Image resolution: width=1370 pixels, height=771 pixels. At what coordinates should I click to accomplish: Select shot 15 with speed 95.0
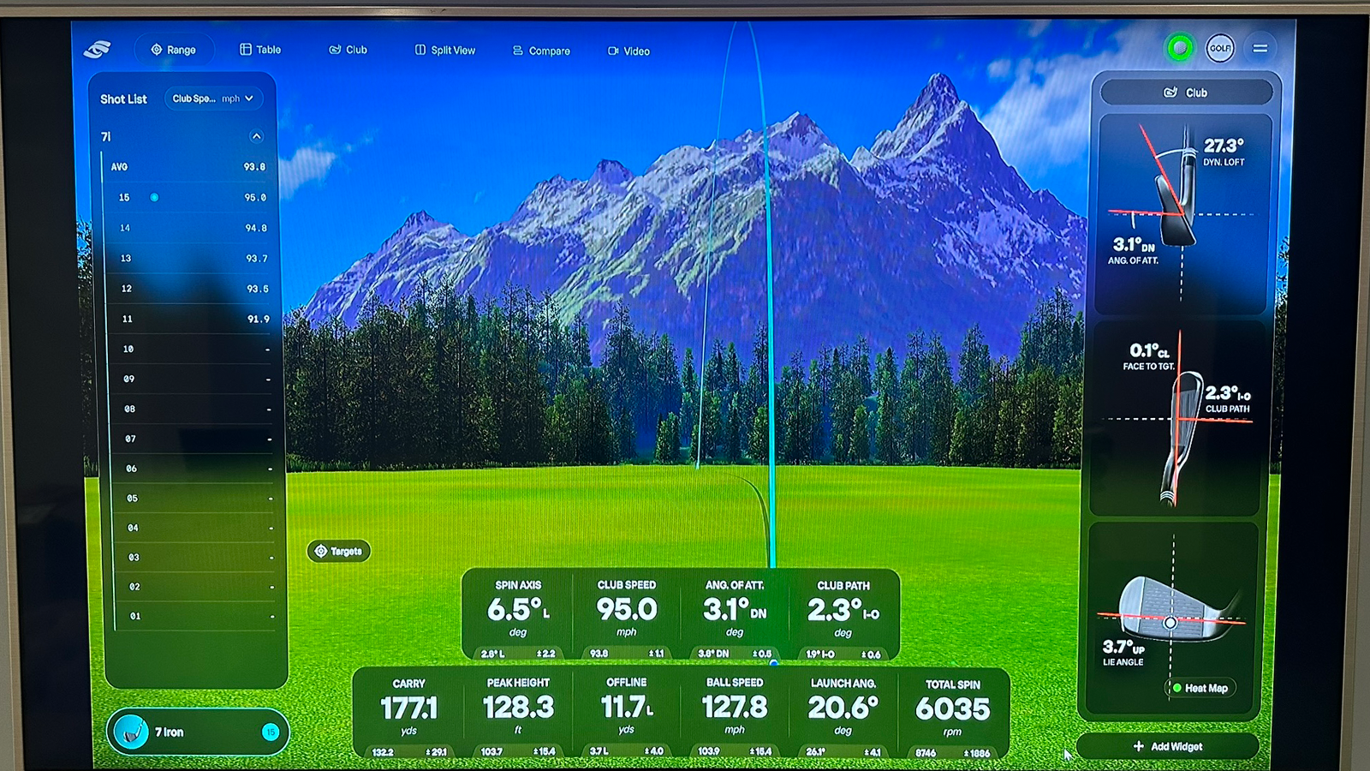click(x=190, y=197)
